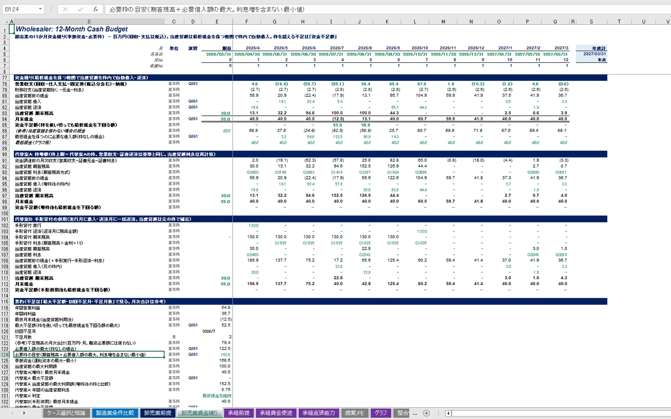Select value 168.6 in row 125

tap(225, 360)
